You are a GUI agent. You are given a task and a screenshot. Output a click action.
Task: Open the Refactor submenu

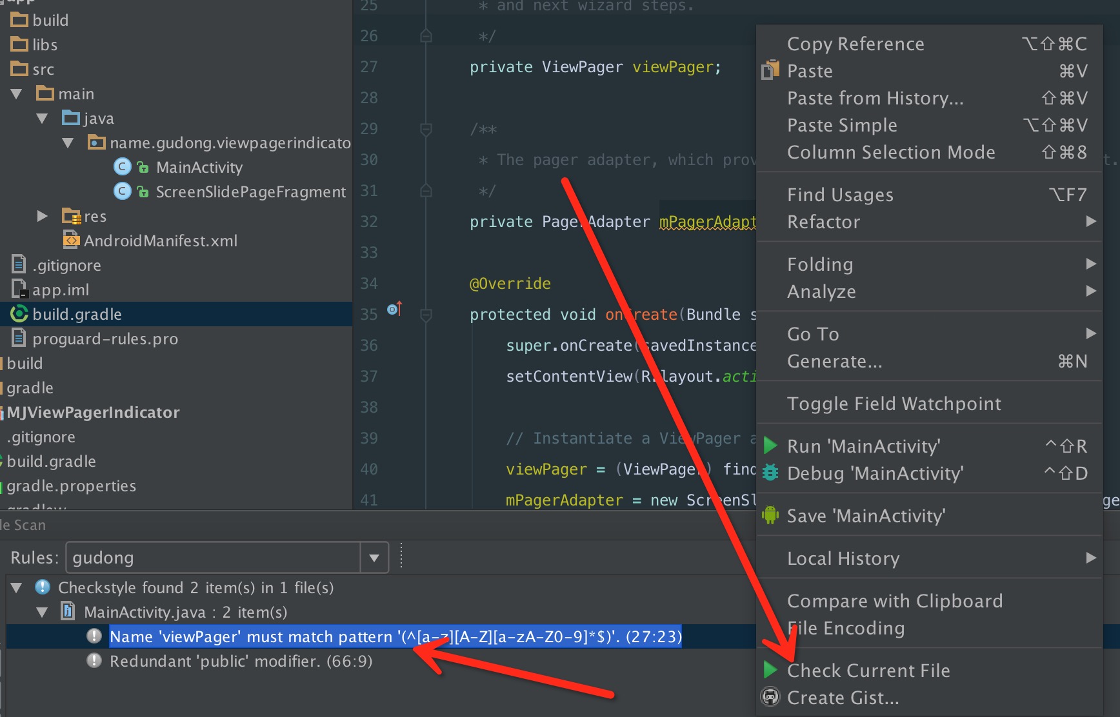click(824, 222)
